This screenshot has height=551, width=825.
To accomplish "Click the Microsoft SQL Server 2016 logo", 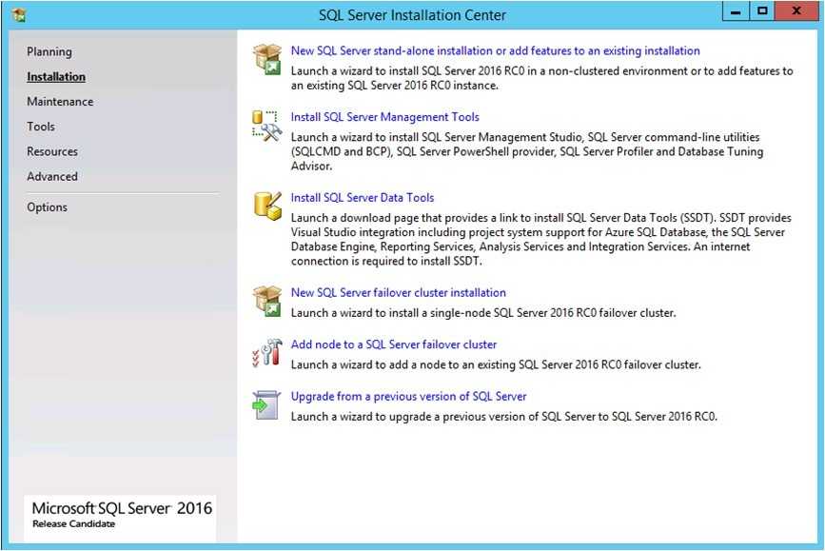I will (120, 518).
